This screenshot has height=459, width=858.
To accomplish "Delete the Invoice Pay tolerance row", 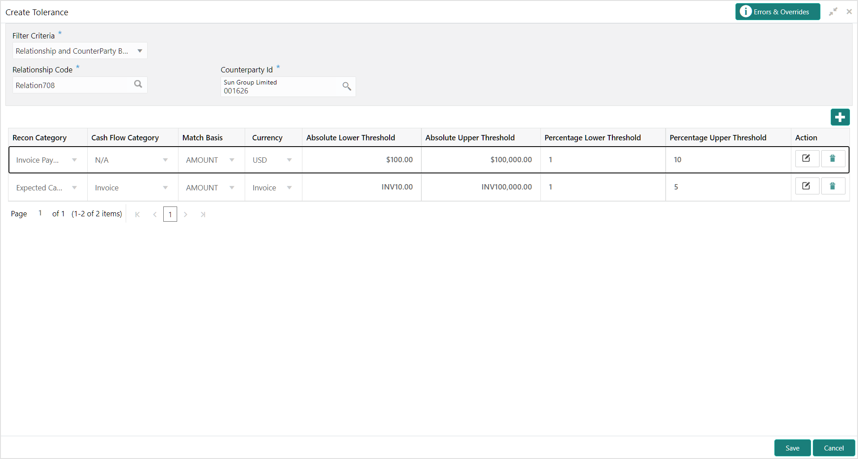I will coord(833,159).
